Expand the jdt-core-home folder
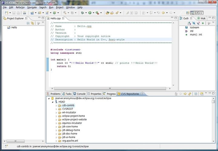218x151 pixels. coord(56,127)
